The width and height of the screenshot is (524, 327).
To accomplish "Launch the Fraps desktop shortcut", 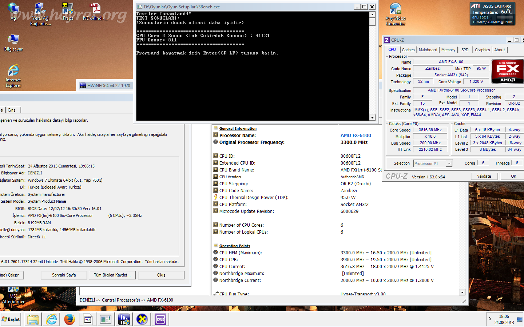I will 68,12.
